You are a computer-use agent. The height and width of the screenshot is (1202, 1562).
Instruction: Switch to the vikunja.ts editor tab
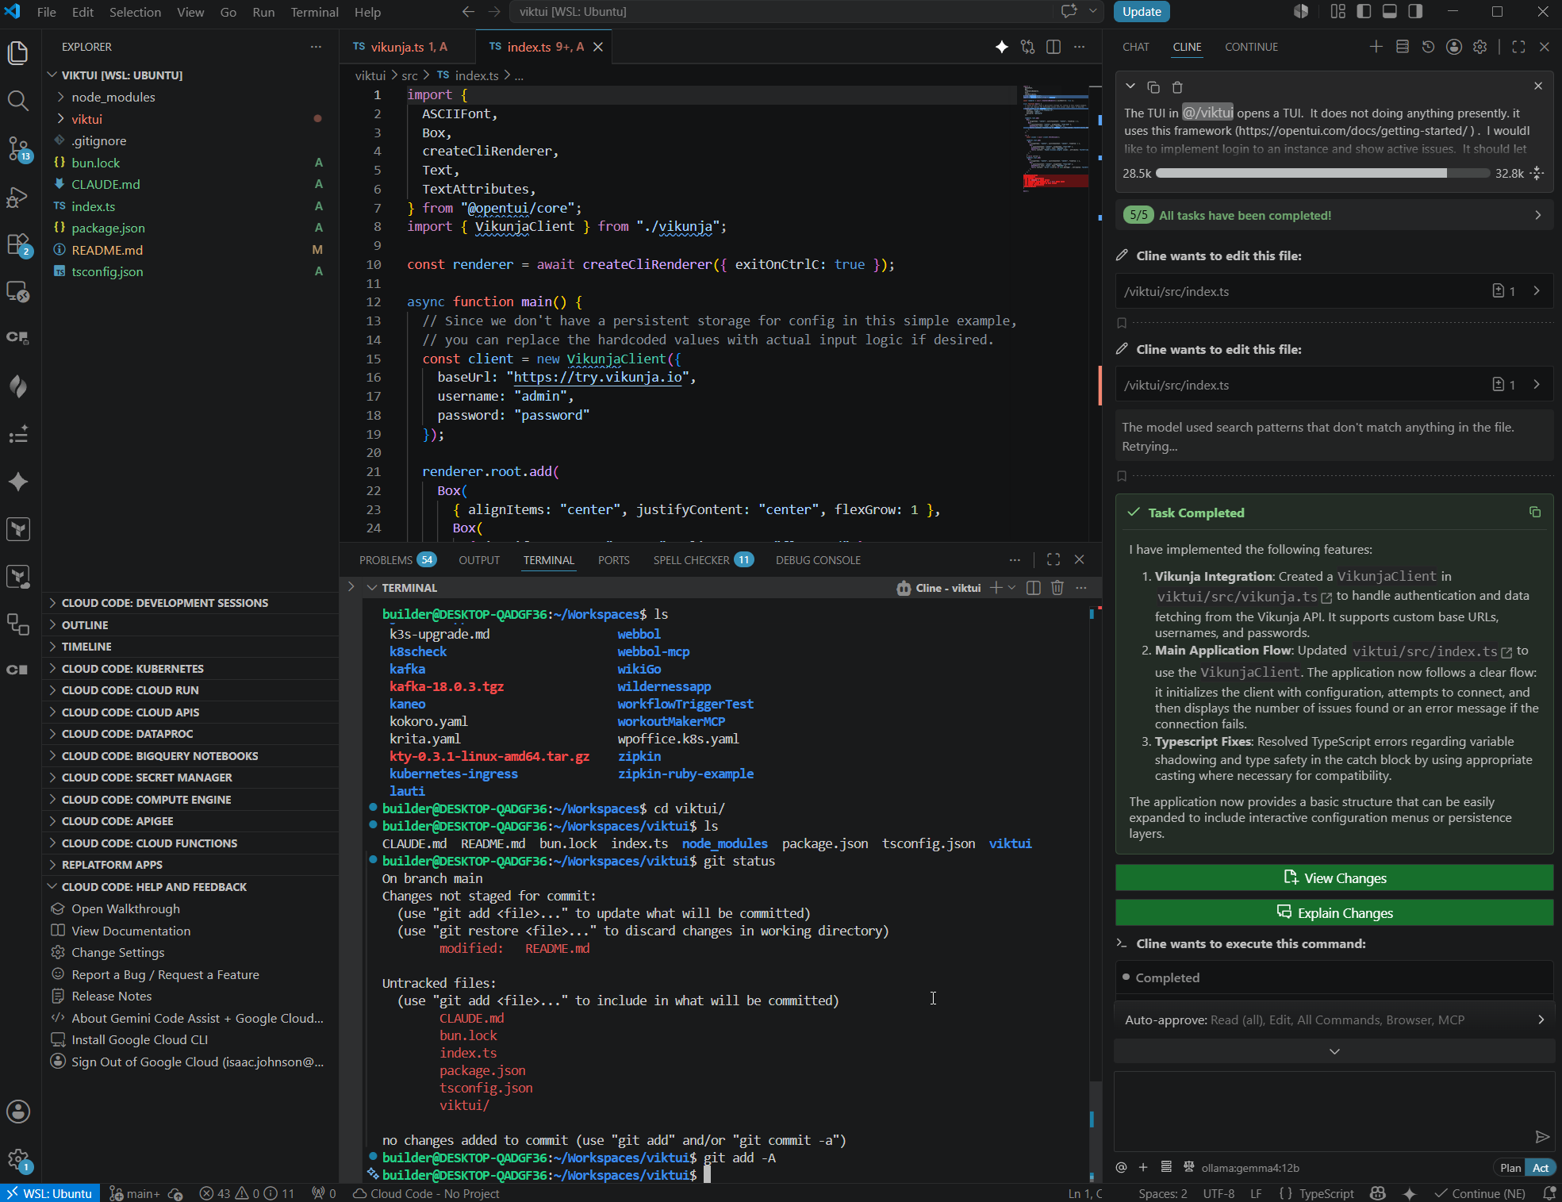408,47
